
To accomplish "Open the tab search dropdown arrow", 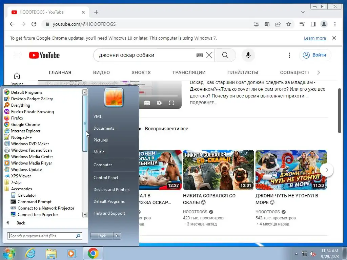I will tap(303, 12).
